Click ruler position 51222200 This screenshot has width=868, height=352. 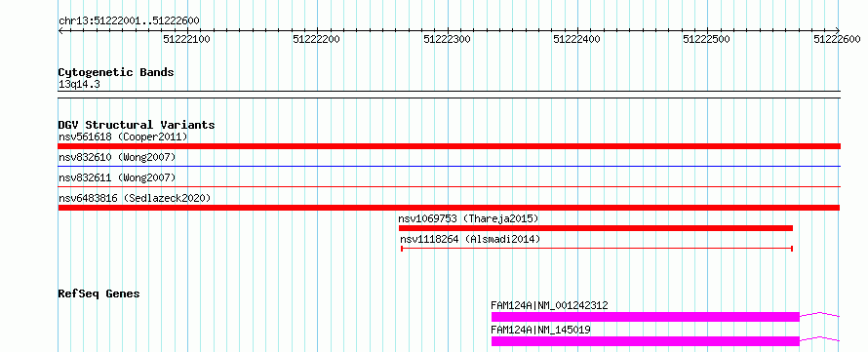pyautogui.click(x=317, y=39)
